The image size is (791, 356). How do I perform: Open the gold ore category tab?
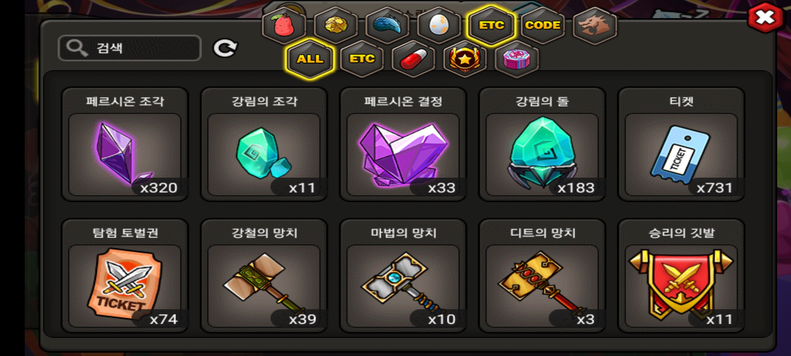[x=336, y=25]
